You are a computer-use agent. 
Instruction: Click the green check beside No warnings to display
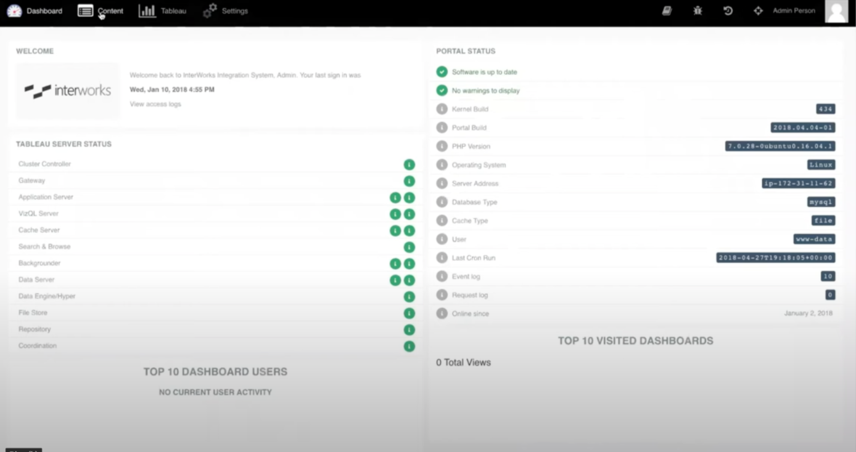tap(442, 91)
